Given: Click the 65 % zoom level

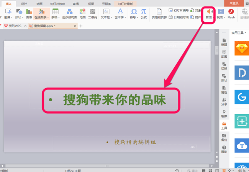Looking at the screenshot, I should 242,170.
